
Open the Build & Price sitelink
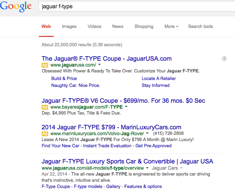point(64,78)
